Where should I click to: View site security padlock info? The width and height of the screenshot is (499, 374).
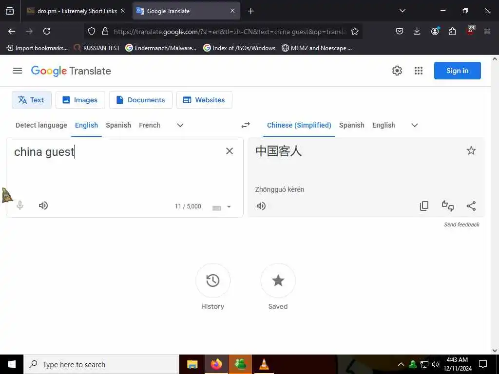tap(105, 31)
